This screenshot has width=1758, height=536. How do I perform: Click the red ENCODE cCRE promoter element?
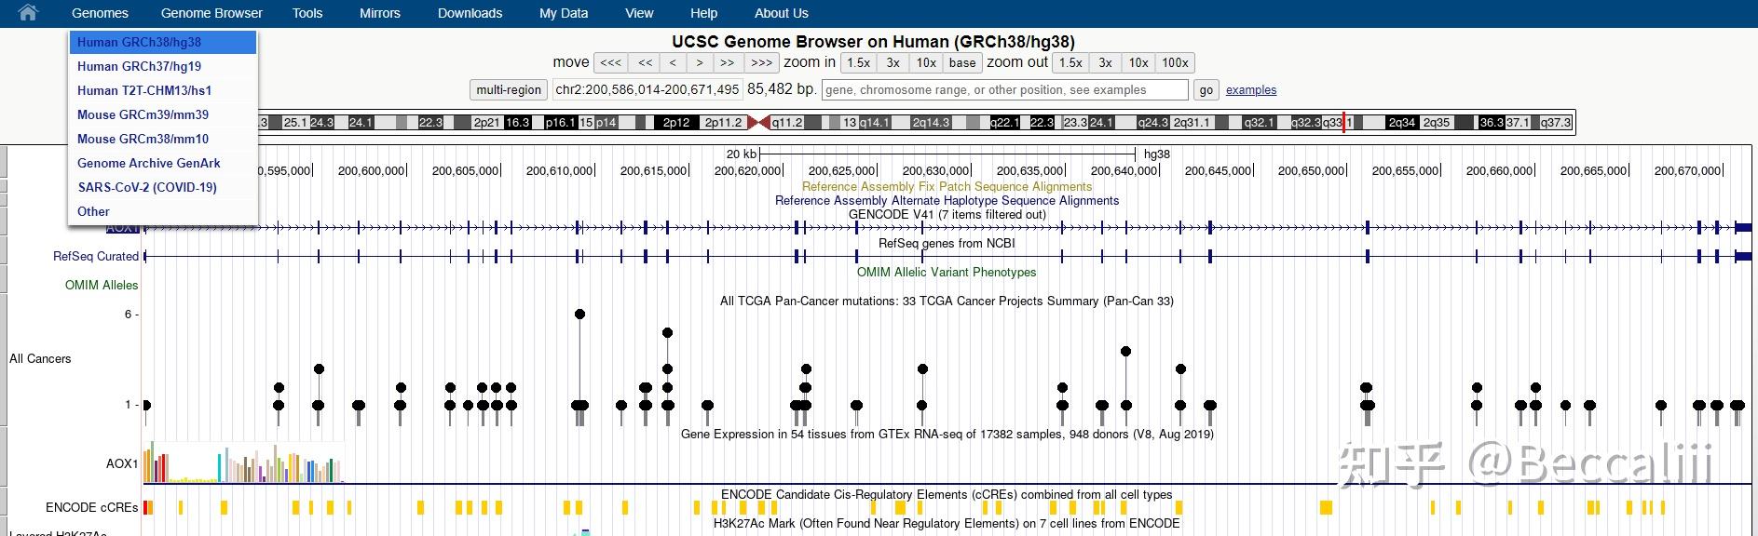pyautogui.click(x=147, y=507)
